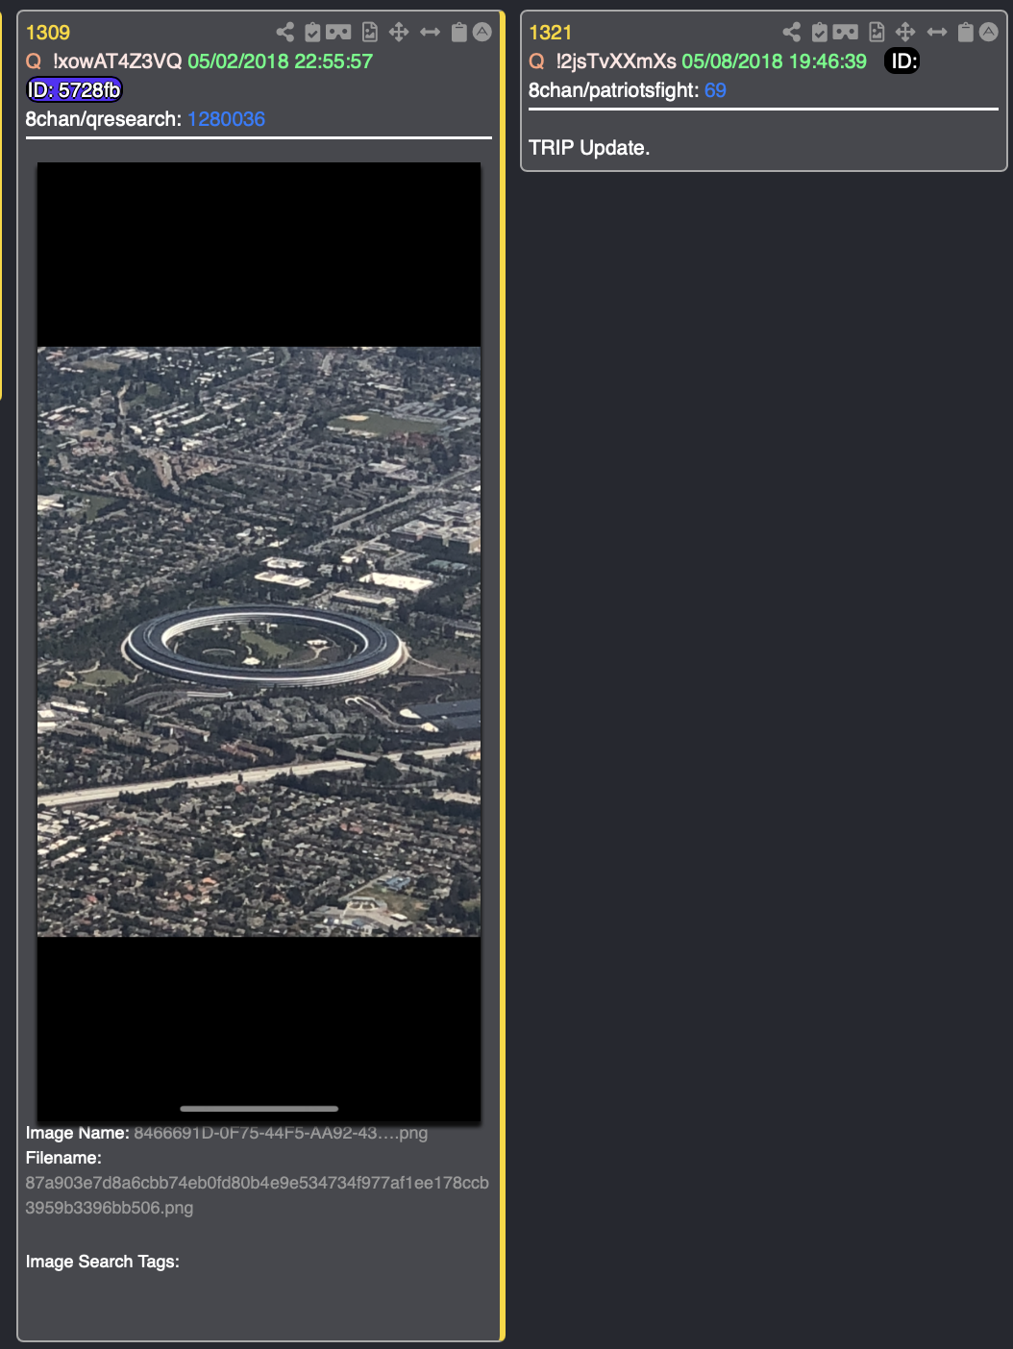Click the plain clipboard icon on post 1321
Image resolution: width=1013 pixels, height=1349 pixels.
(x=966, y=33)
